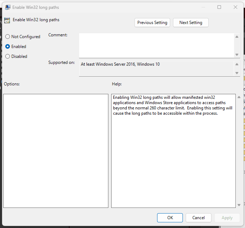Screen dimensions: 245x228
Task: Click into the Comment text box
Action: click(156, 46)
